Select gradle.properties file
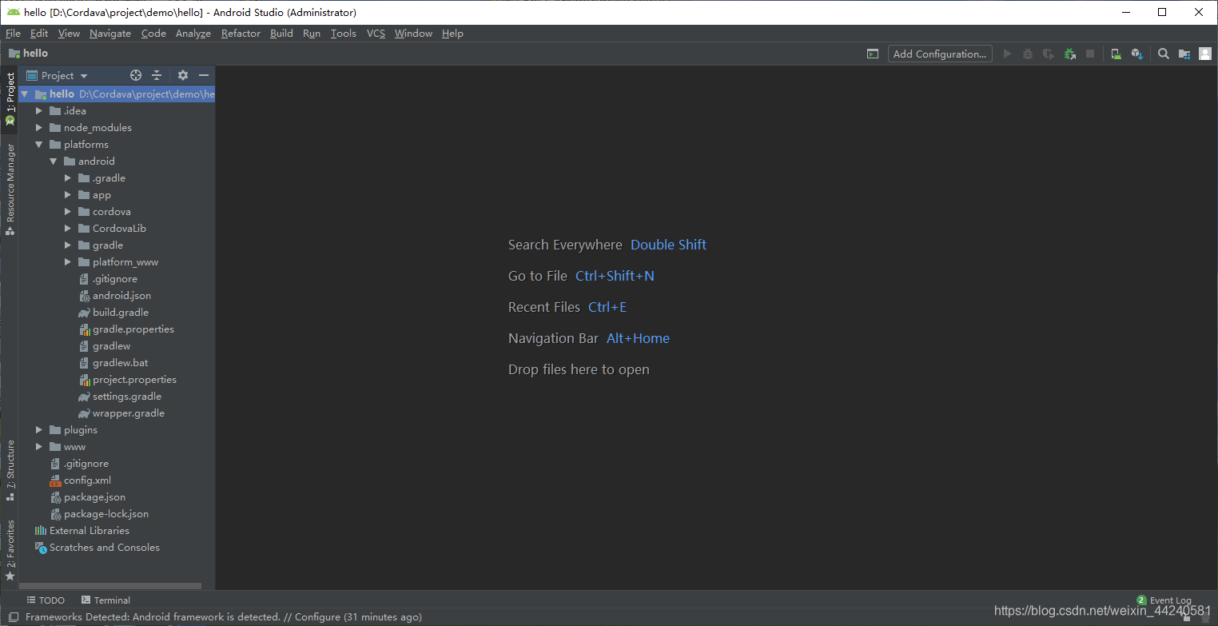Screen dimensions: 1218x626 click(126, 329)
